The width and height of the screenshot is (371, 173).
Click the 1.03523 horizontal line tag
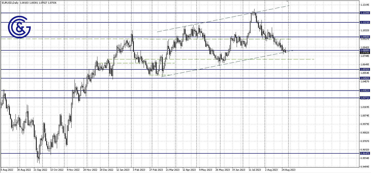coord(365,90)
